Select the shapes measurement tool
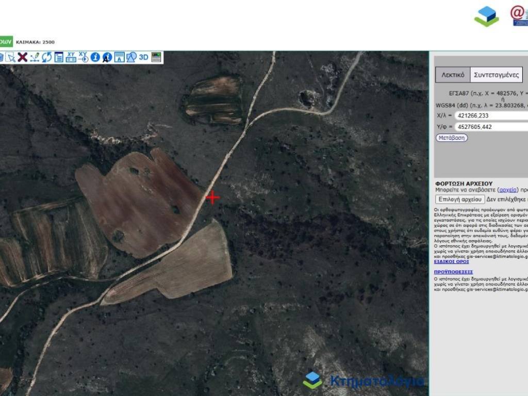This screenshot has height=396, width=528. 131,57
